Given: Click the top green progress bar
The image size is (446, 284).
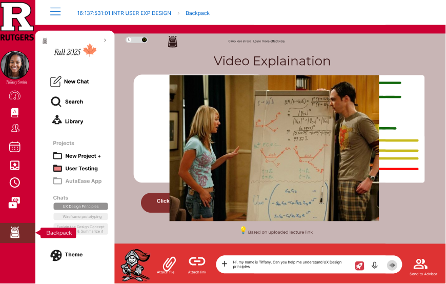Looking at the screenshot, I should tap(390, 83).
